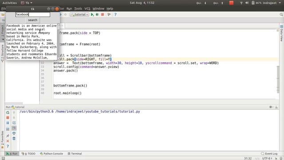The height and width of the screenshot is (160, 284).
Task: Open the Data View side panel
Action: coord(281,33)
